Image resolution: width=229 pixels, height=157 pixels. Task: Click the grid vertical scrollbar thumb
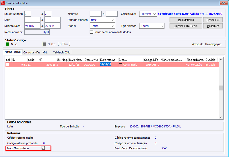221,88
